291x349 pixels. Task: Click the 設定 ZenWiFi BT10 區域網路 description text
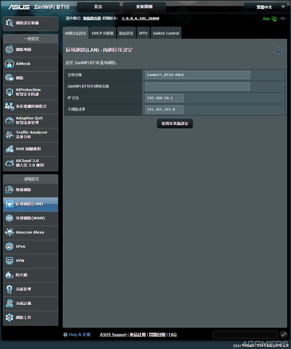[x=92, y=63]
